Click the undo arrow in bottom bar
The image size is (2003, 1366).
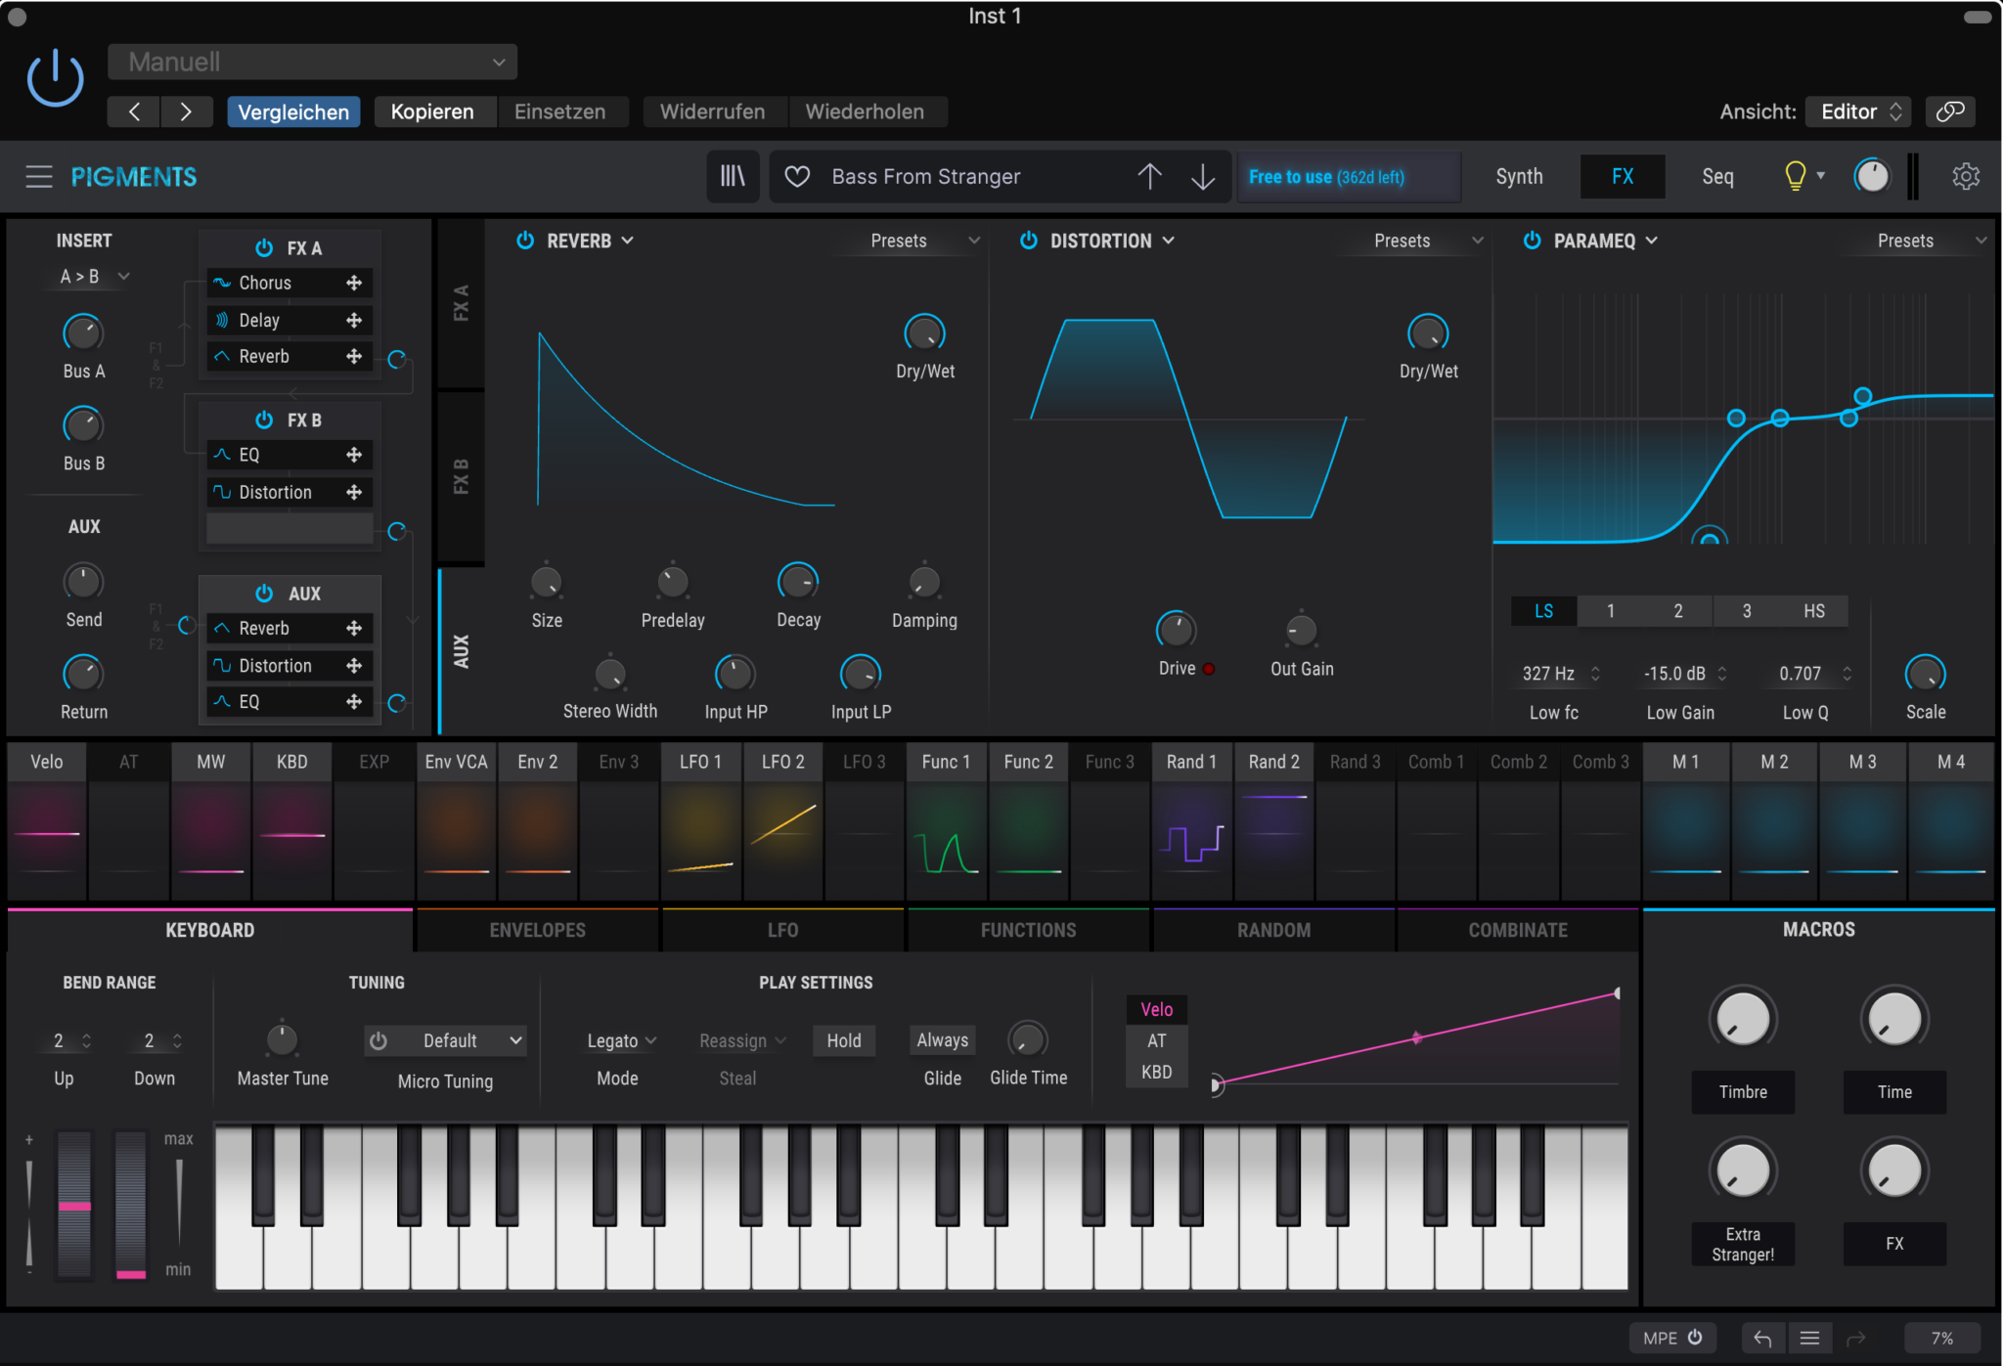pos(1762,1338)
